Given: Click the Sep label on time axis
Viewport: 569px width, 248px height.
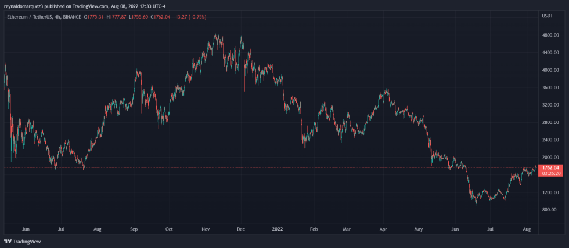Looking at the screenshot, I should click(134, 229).
